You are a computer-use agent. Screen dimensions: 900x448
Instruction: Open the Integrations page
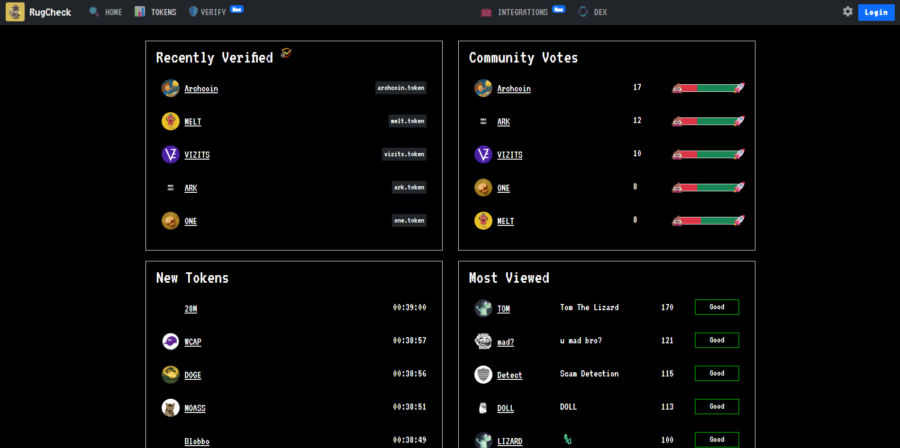click(x=515, y=12)
